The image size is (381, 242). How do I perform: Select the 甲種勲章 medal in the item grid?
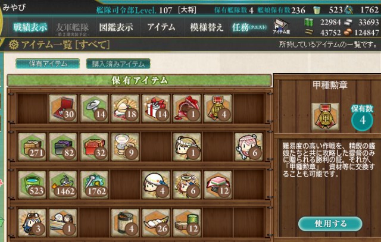pos(218,108)
